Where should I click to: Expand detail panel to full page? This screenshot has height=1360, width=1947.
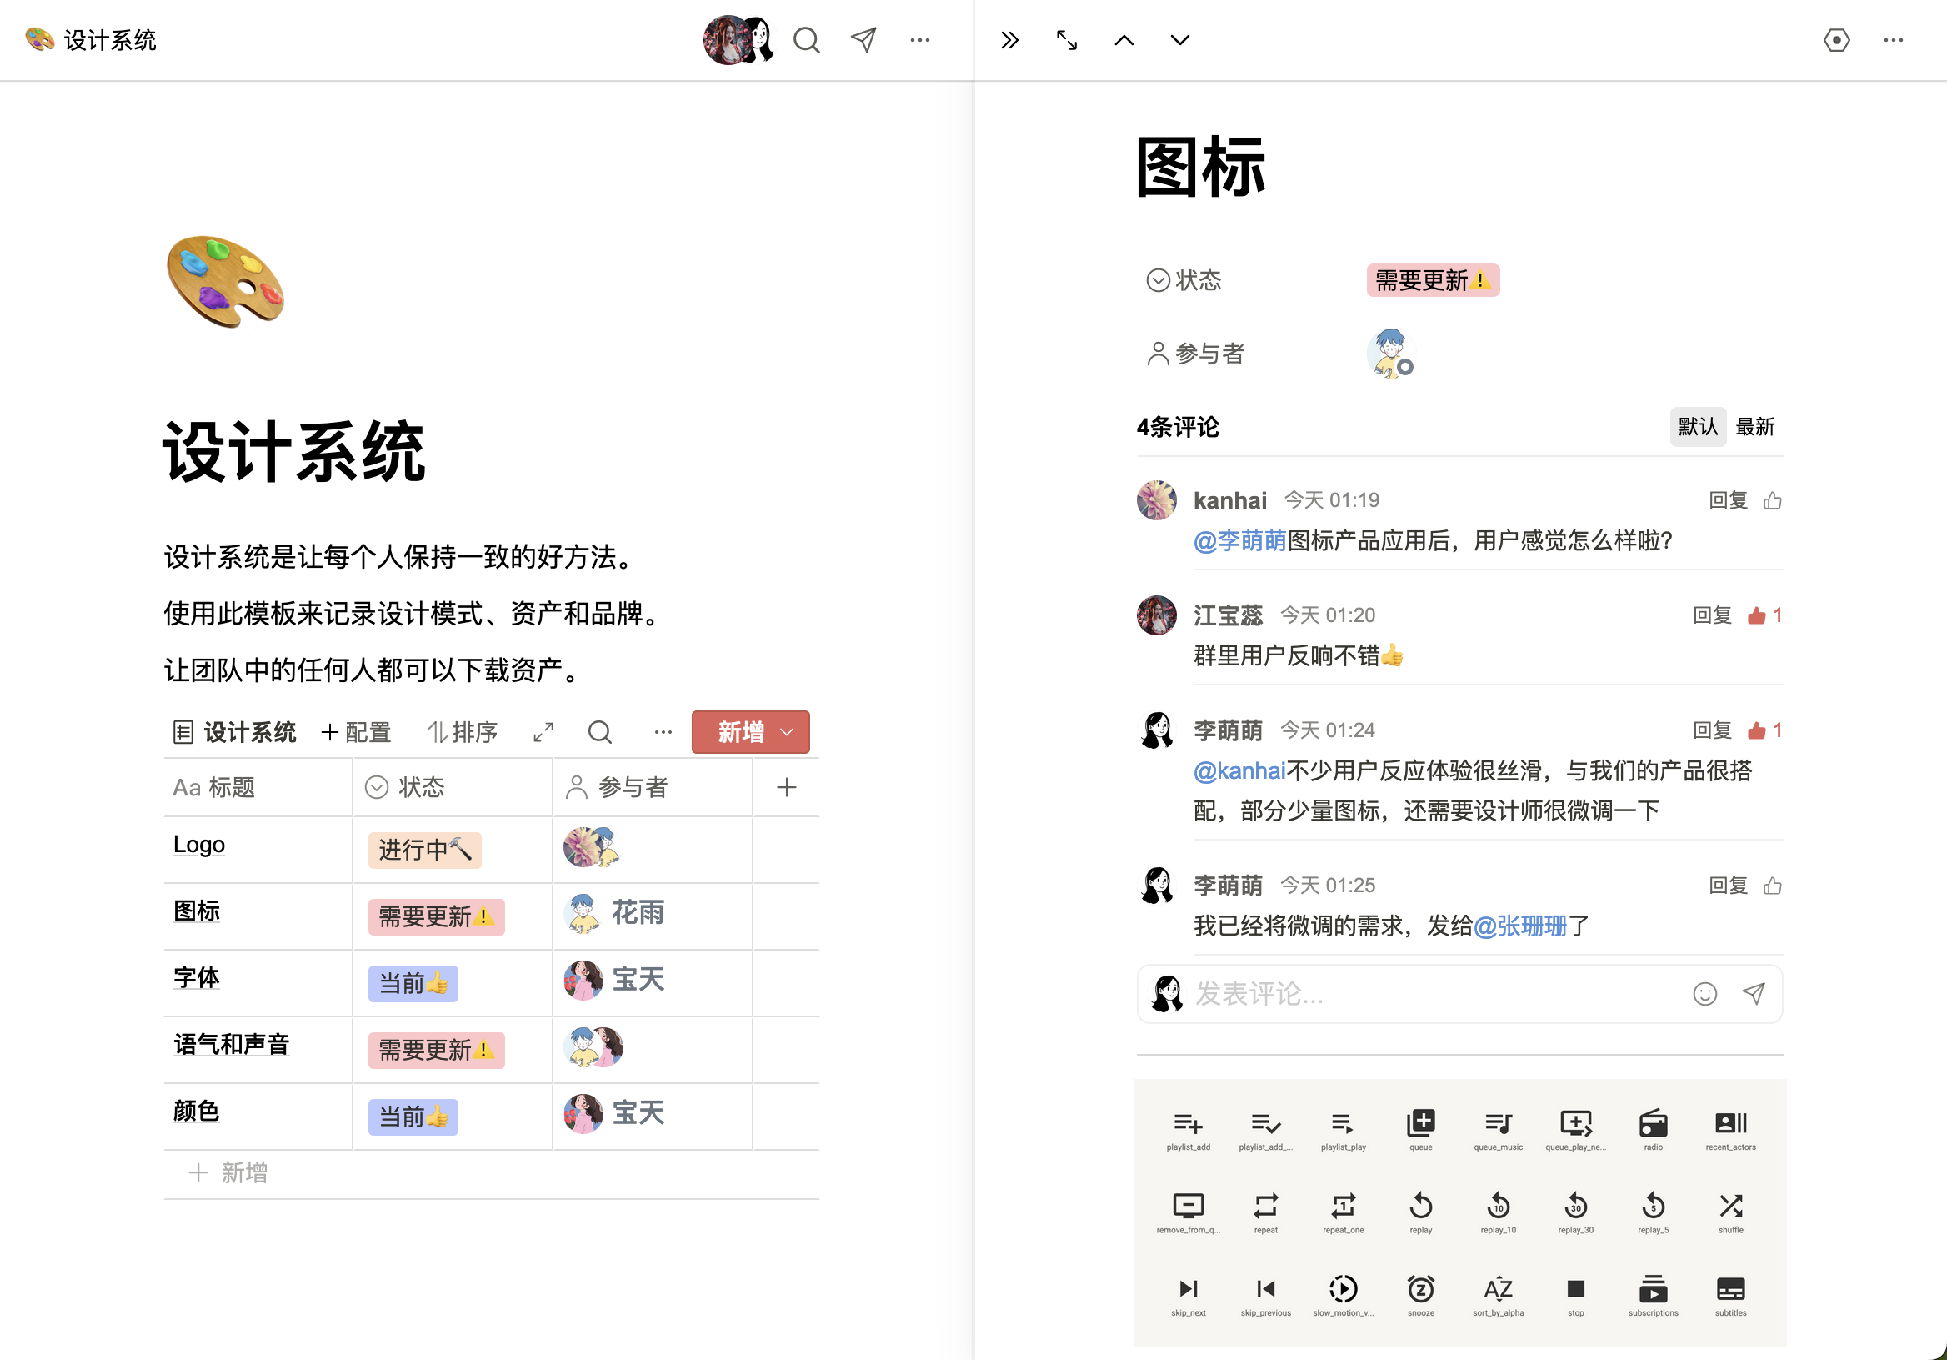coord(1067,40)
